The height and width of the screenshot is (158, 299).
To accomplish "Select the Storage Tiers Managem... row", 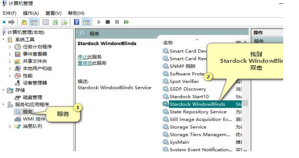I will 202,135.
